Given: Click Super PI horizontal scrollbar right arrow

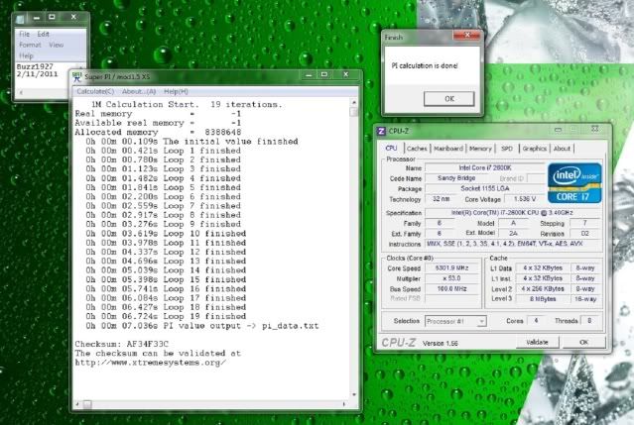Looking at the screenshot, I should click(344, 403).
